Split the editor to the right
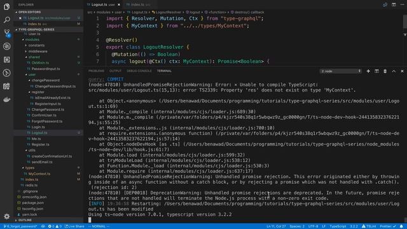 click(394, 4)
